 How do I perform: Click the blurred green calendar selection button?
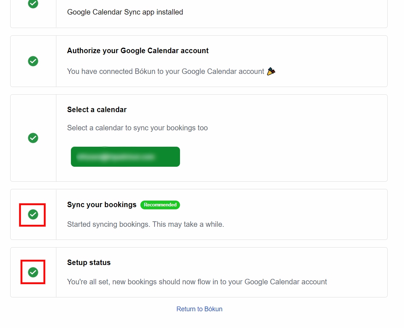coord(125,157)
